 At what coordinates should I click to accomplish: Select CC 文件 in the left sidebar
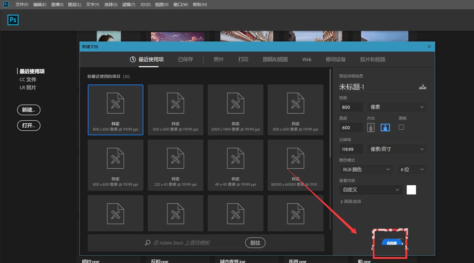click(28, 80)
